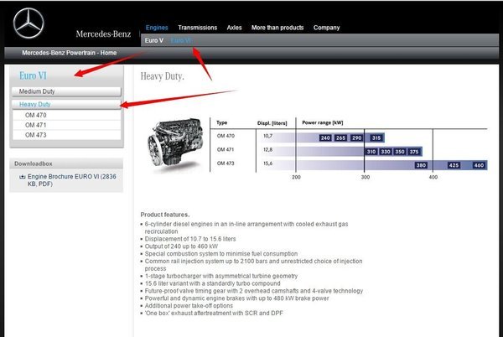Click the 425 kW power box
Image resolution: width=503 pixels, height=337 pixels.
(454, 165)
